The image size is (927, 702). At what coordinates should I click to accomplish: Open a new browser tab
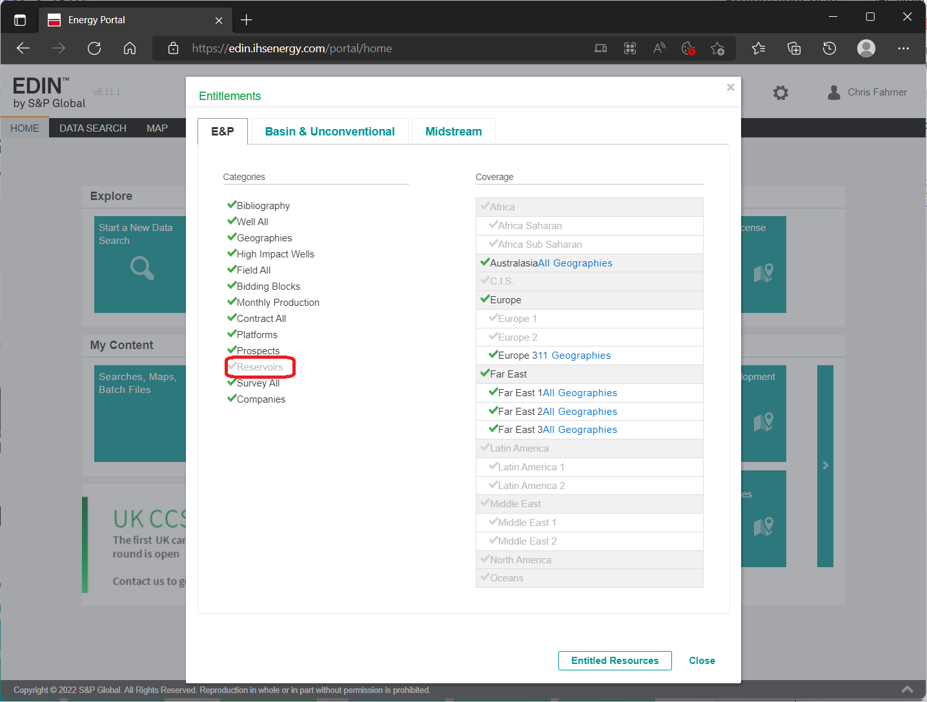point(246,20)
